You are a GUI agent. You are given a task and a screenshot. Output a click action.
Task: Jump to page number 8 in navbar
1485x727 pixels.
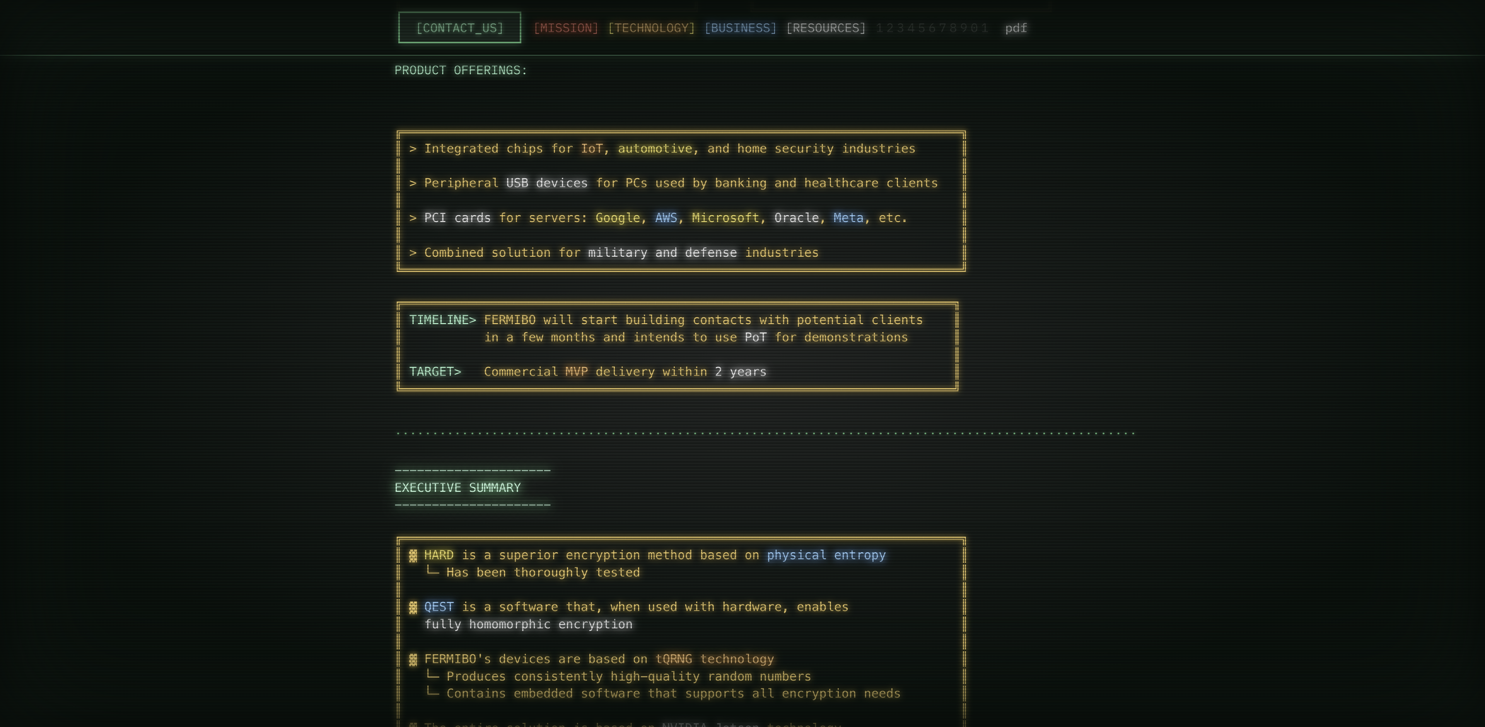coord(953,28)
